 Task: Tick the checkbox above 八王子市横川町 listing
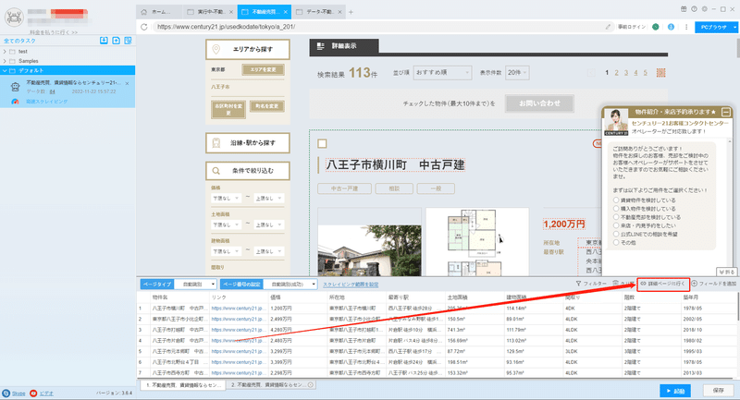point(322,144)
